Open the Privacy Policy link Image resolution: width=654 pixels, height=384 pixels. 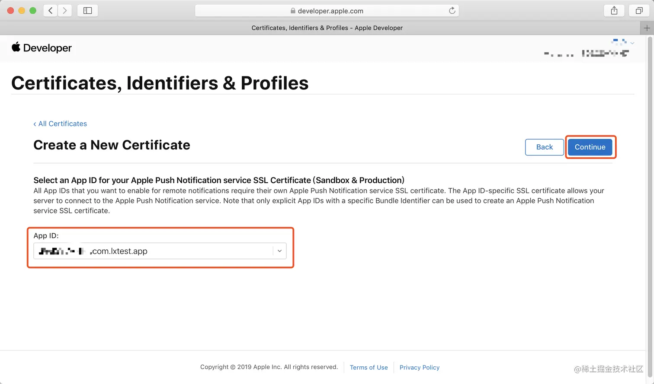[419, 368]
